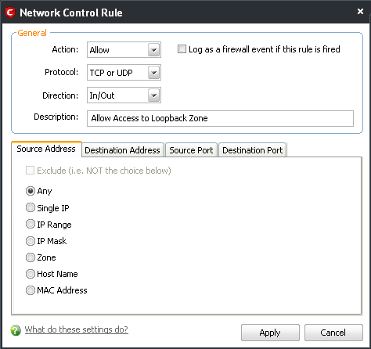Click the green help question mark icon

tap(16, 330)
